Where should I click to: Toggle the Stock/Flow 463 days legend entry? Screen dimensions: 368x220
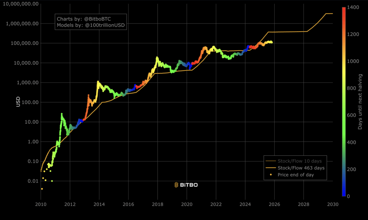click(x=300, y=168)
